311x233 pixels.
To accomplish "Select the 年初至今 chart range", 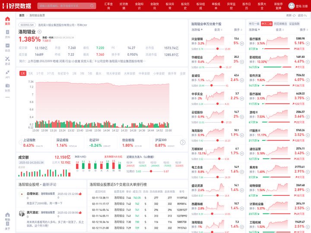I will [x=63, y=73].
